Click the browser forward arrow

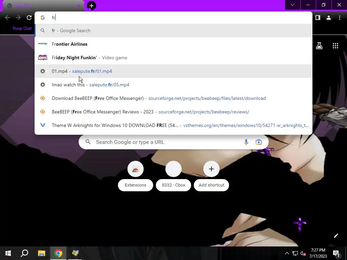[x=18, y=18]
